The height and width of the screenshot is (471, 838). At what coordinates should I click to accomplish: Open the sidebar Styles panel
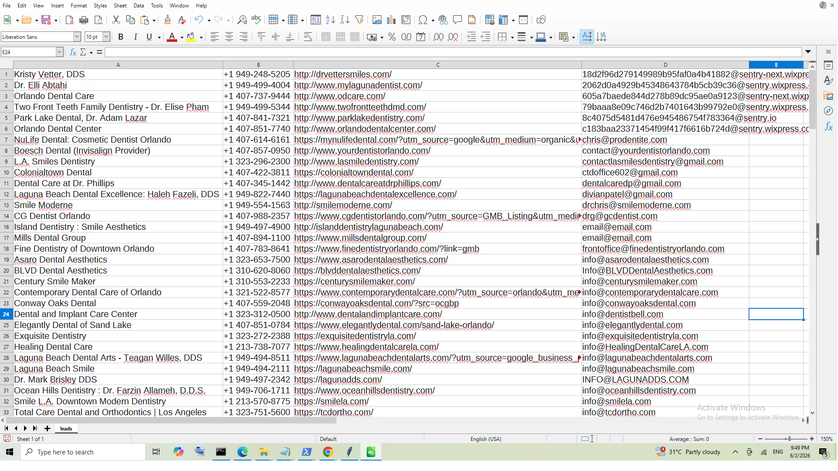click(x=829, y=81)
